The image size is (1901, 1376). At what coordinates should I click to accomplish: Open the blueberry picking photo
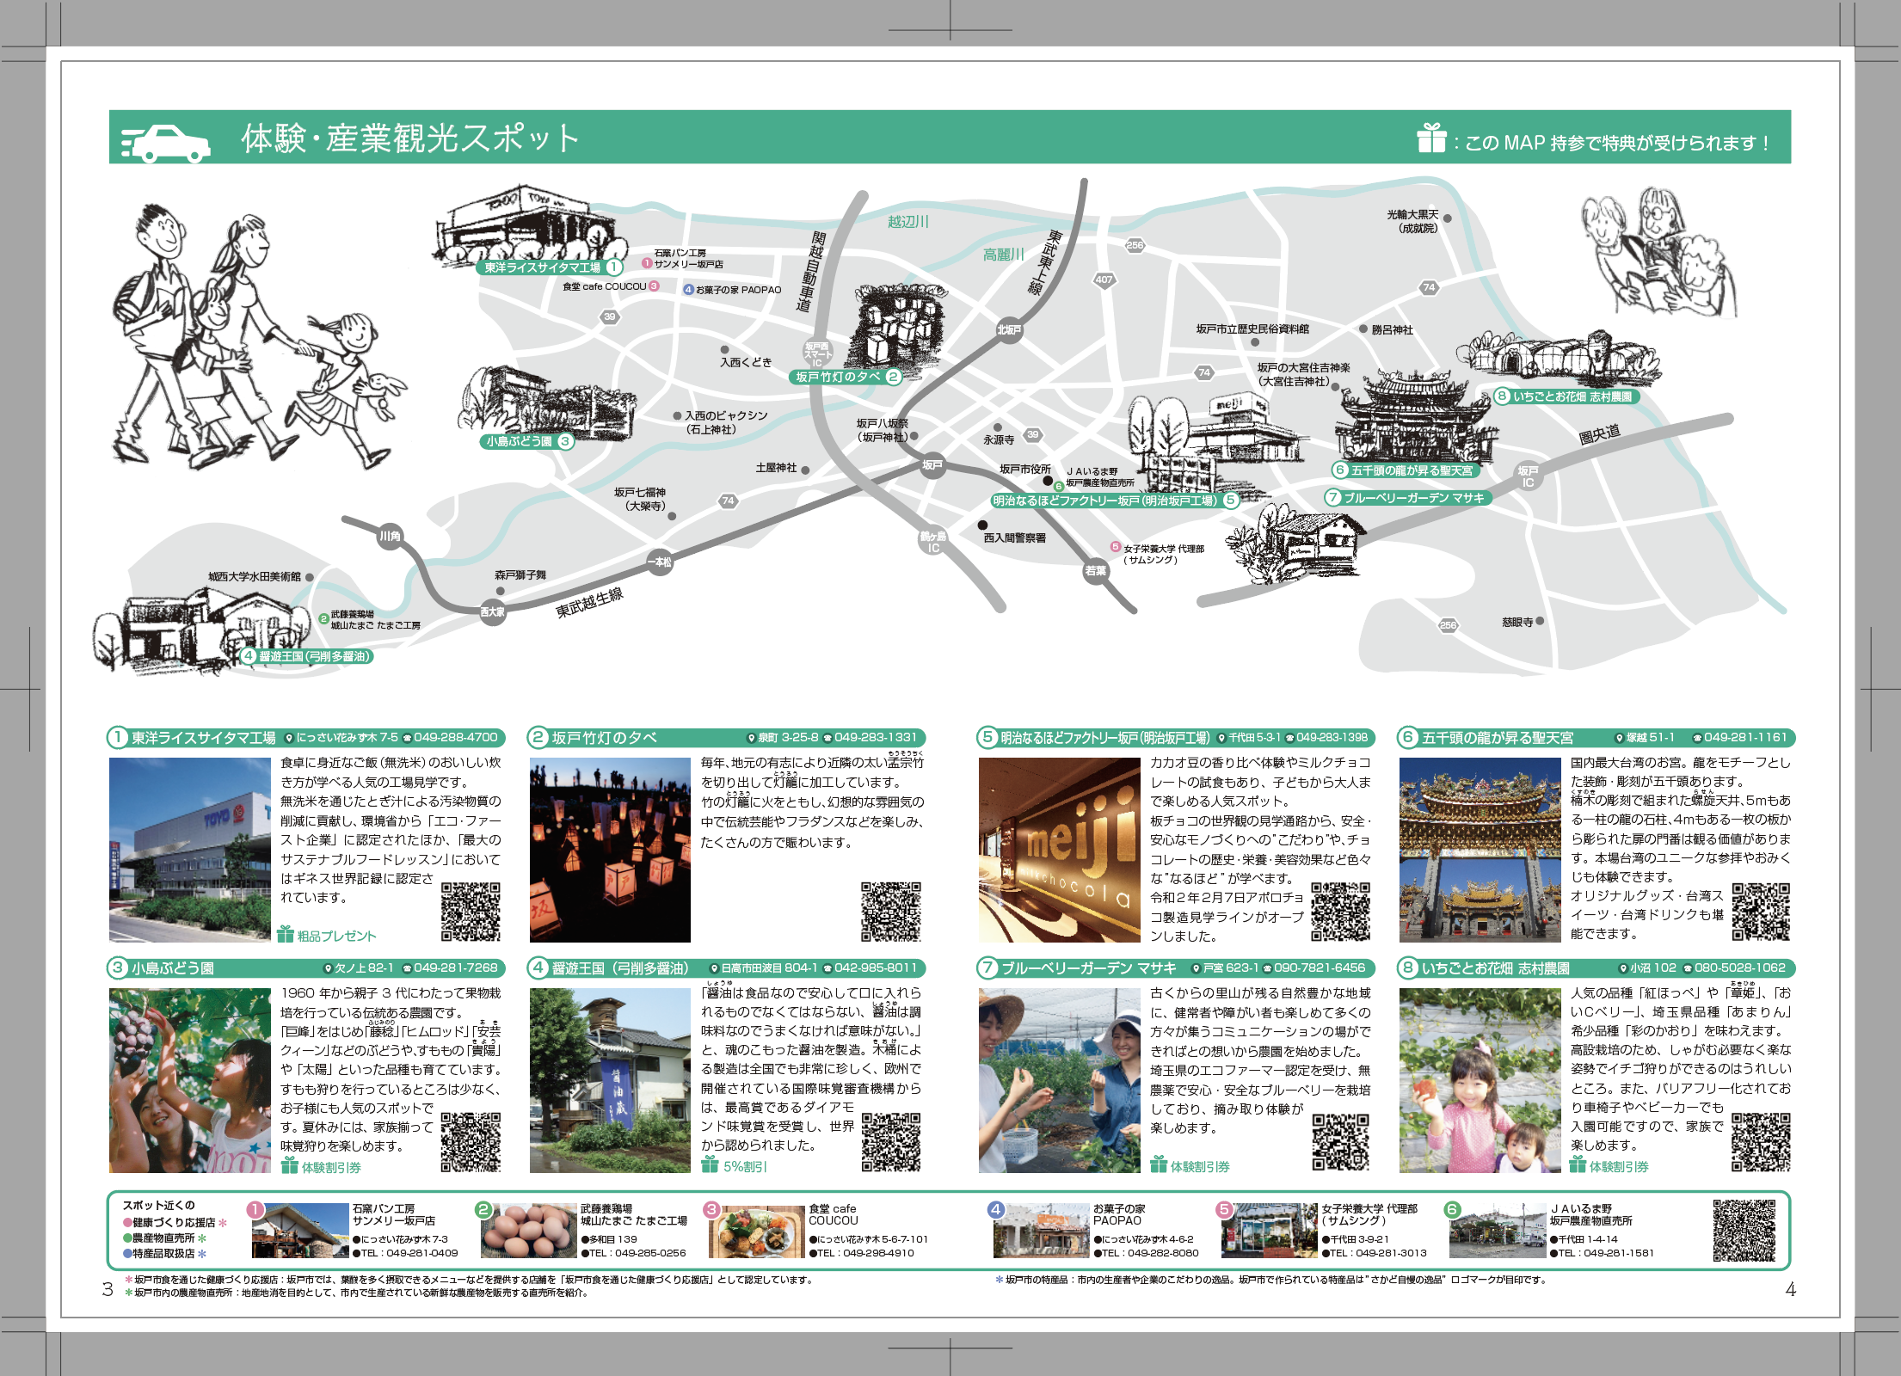(1059, 1080)
